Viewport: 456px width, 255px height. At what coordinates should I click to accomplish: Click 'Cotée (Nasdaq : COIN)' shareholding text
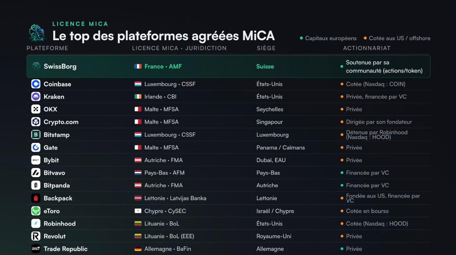(375, 84)
